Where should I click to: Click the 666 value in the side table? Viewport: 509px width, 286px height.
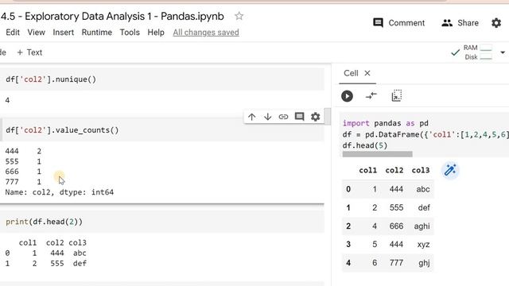point(396,226)
